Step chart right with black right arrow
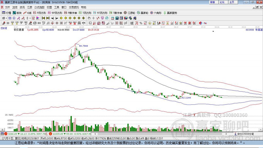The height and width of the screenshot is (148, 263). point(57,18)
